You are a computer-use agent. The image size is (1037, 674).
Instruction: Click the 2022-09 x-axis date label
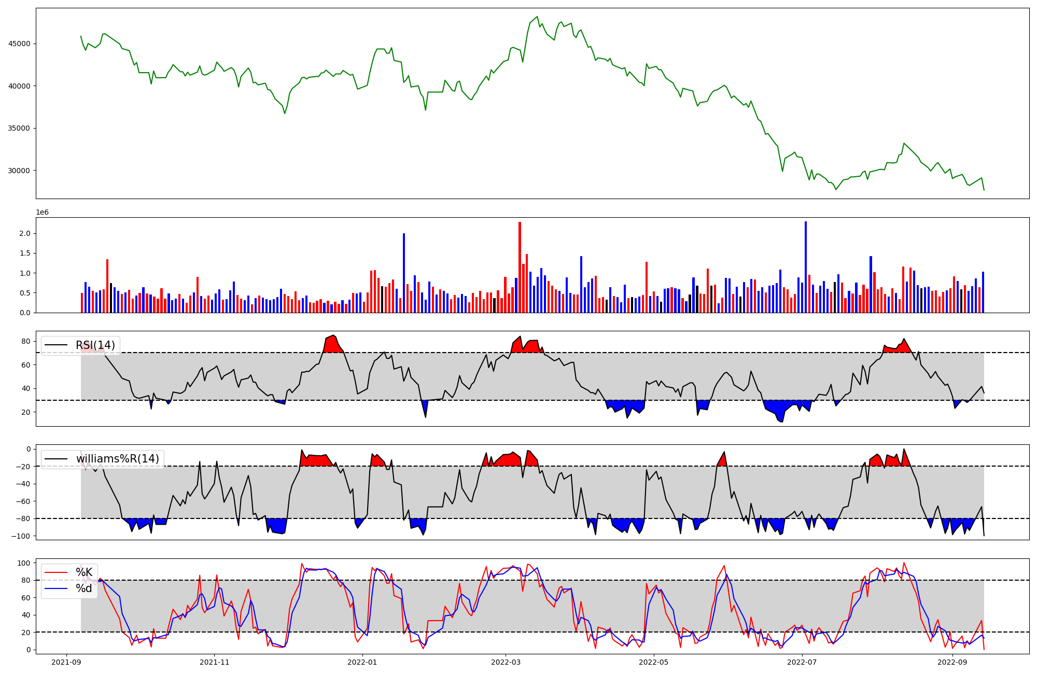[952, 662]
